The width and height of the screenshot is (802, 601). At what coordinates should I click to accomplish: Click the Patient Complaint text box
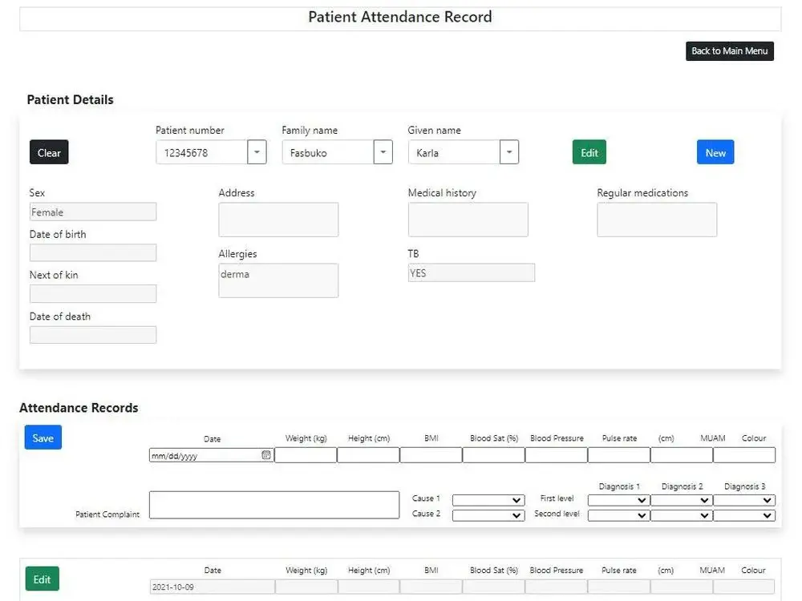pyautogui.click(x=274, y=505)
